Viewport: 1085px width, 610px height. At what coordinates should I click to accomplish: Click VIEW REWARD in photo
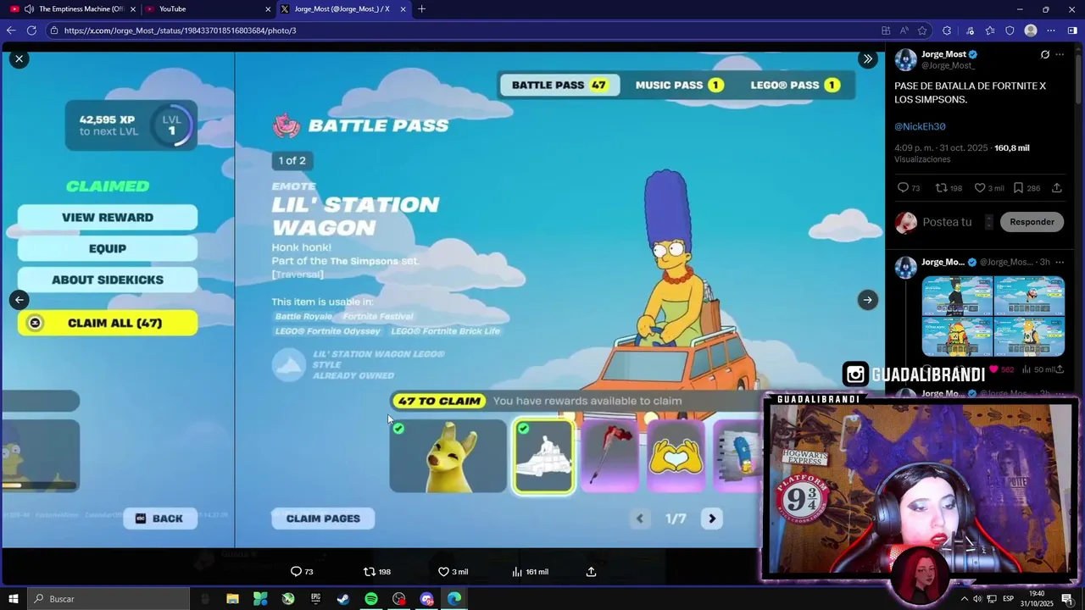(x=108, y=218)
